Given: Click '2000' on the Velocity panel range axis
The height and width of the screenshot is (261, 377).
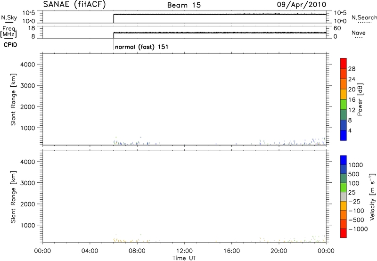Looking at the screenshot, I should point(28,204).
